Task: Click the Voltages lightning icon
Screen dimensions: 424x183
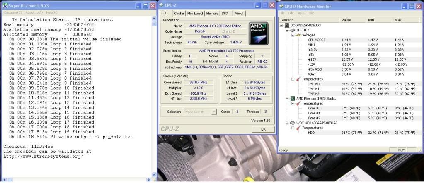Action: pyautogui.click(x=299, y=35)
